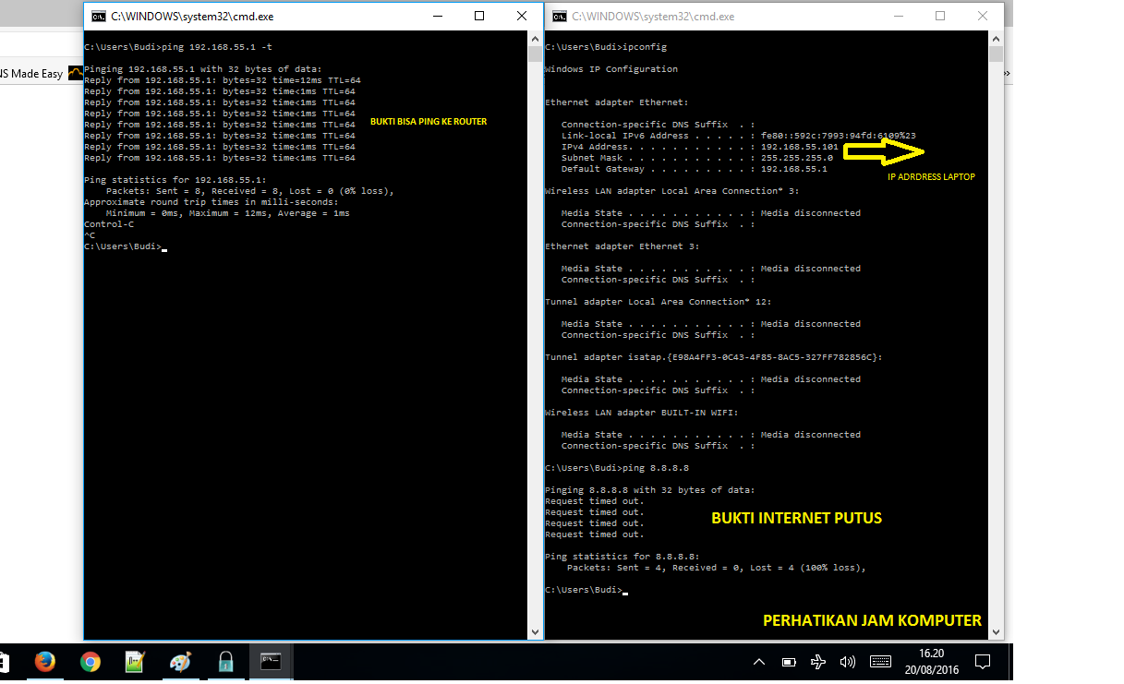Maximize the left cmd.exe window

click(479, 16)
